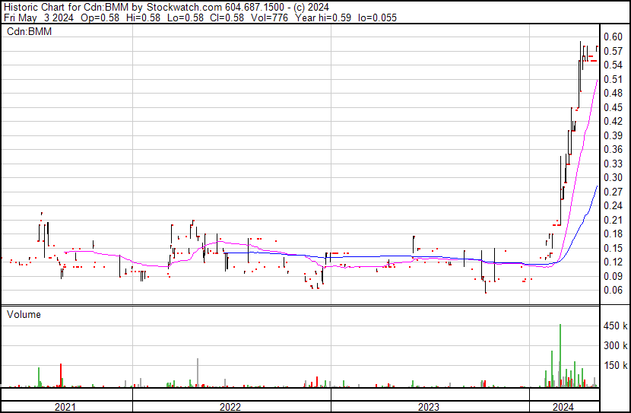
Task: Click the 0.39 price axis label
Action: (614, 135)
